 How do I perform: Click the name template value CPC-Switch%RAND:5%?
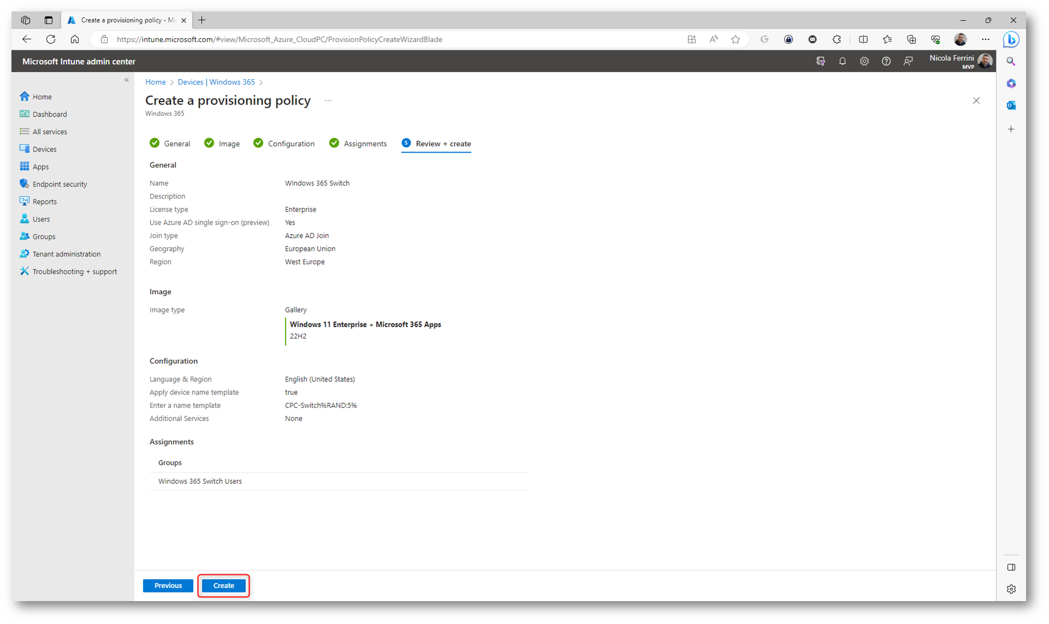pos(321,405)
